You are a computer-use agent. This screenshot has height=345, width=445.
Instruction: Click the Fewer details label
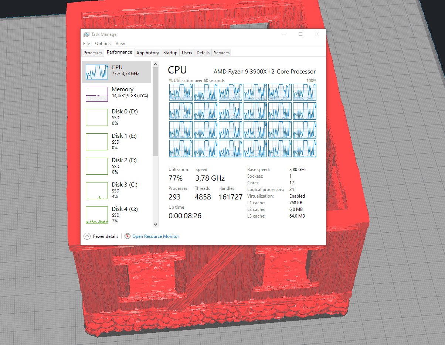(106, 236)
